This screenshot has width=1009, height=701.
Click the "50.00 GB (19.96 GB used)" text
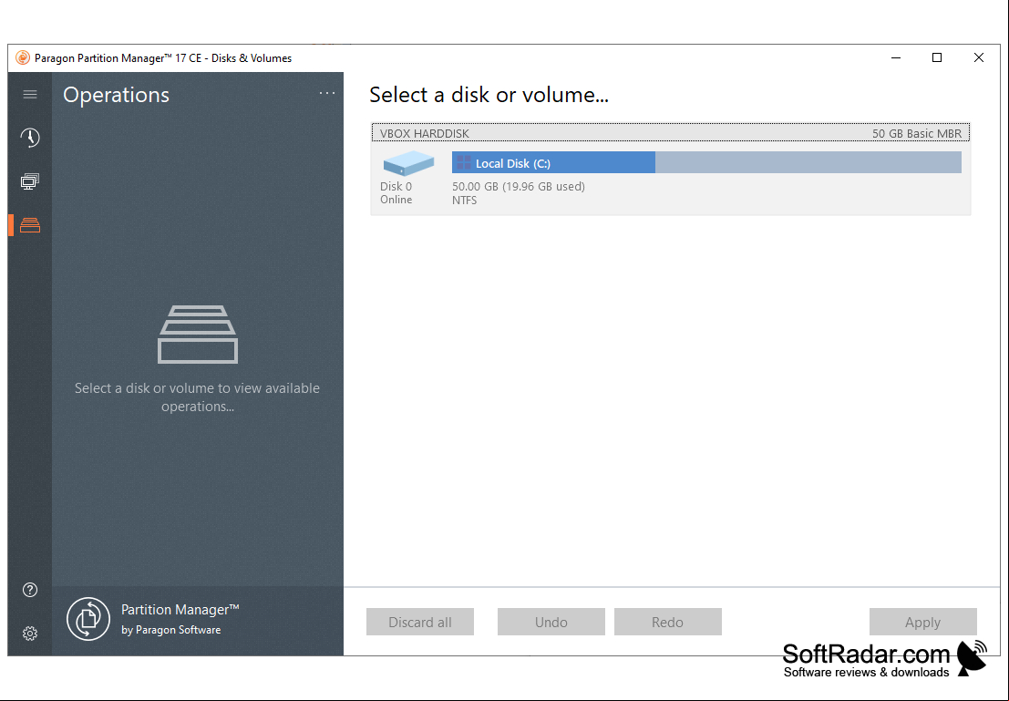518,187
